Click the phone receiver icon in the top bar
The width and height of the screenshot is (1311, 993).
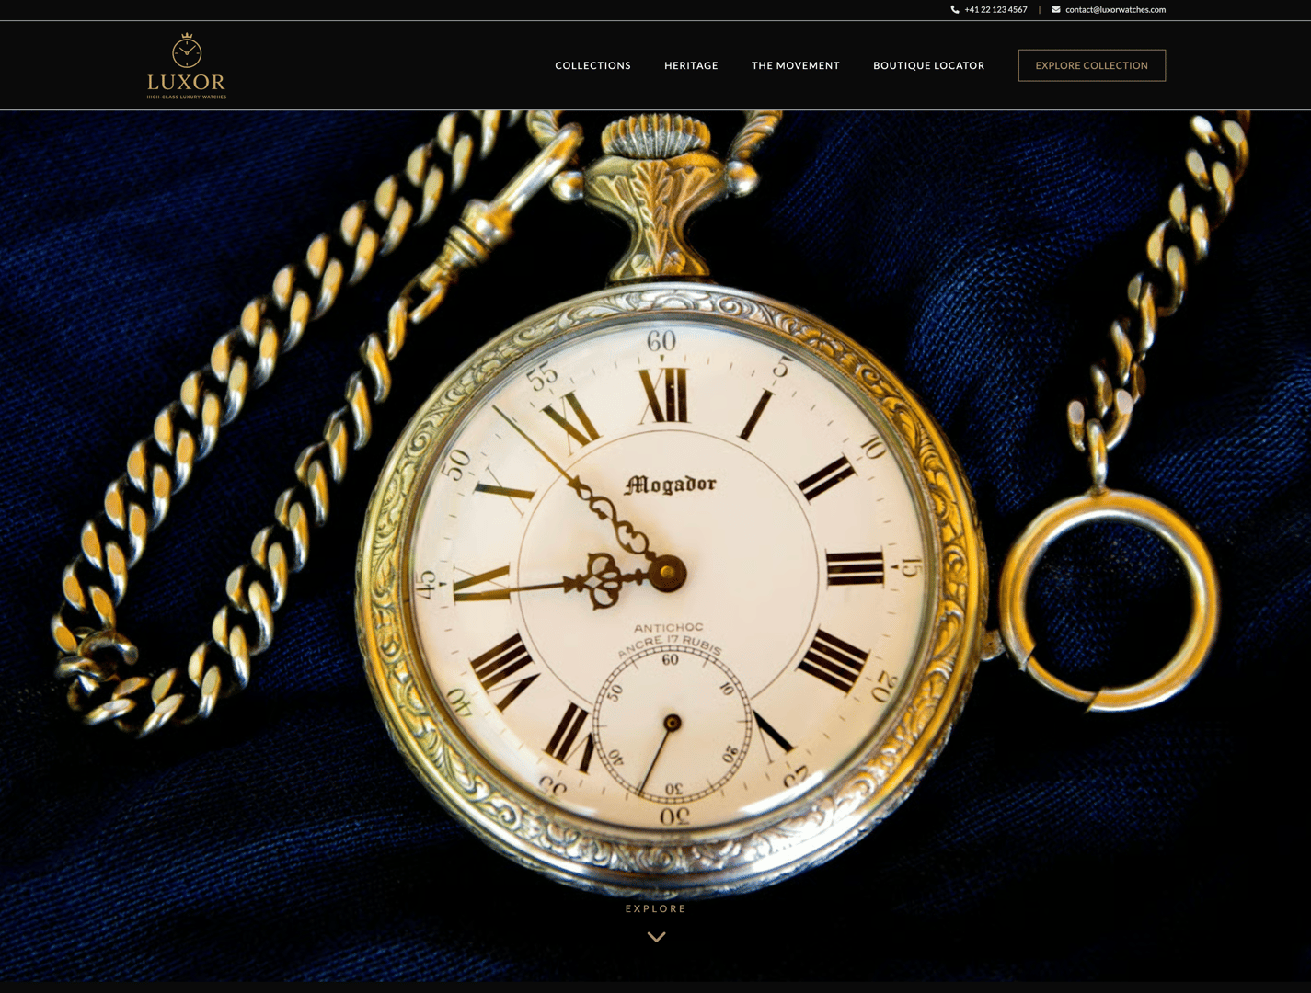[954, 9]
